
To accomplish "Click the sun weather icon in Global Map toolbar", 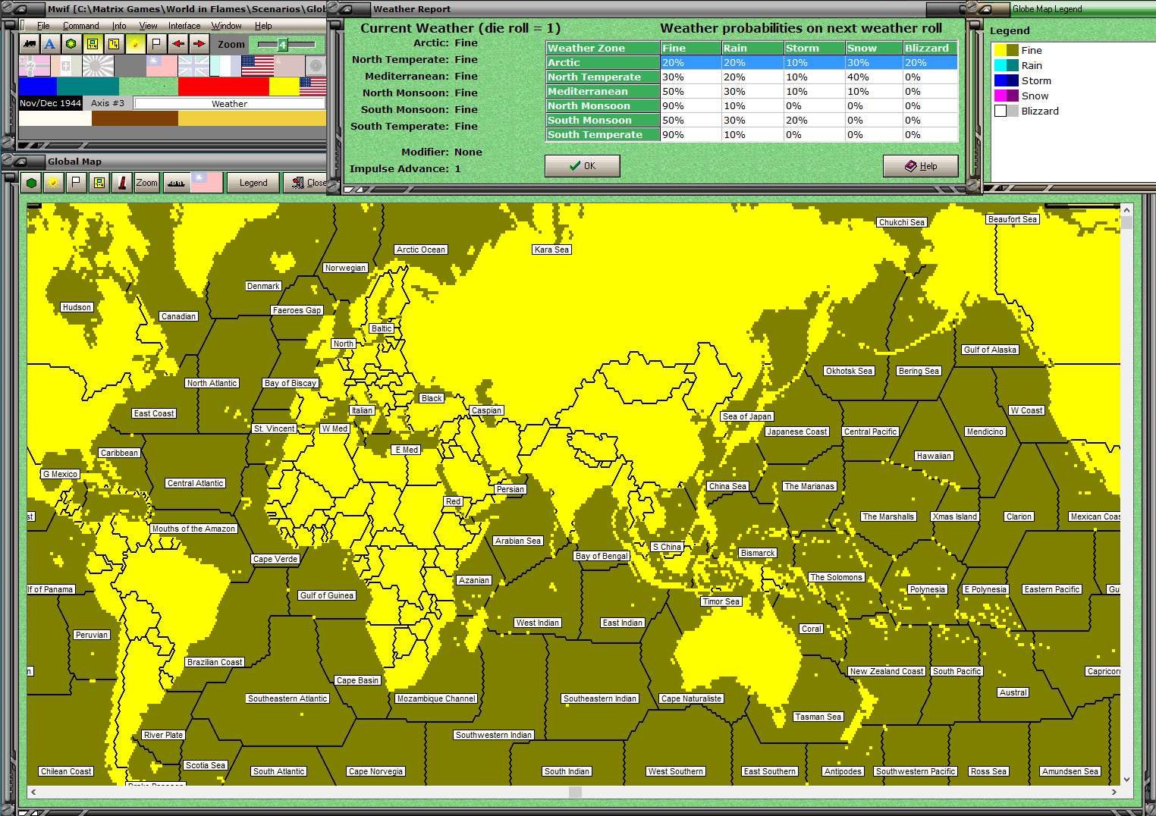I will (x=53, y=183).
